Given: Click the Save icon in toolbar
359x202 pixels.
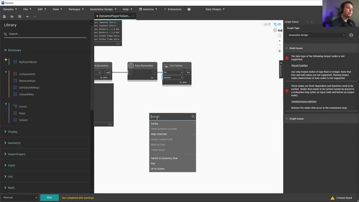Looking at the screenshot, I should 20,16.
